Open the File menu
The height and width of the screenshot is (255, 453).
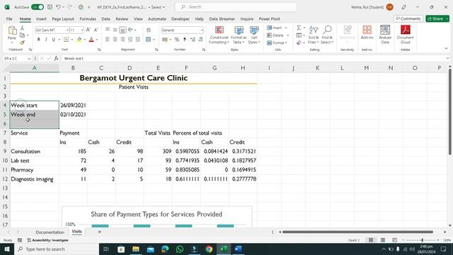[9, 19]
